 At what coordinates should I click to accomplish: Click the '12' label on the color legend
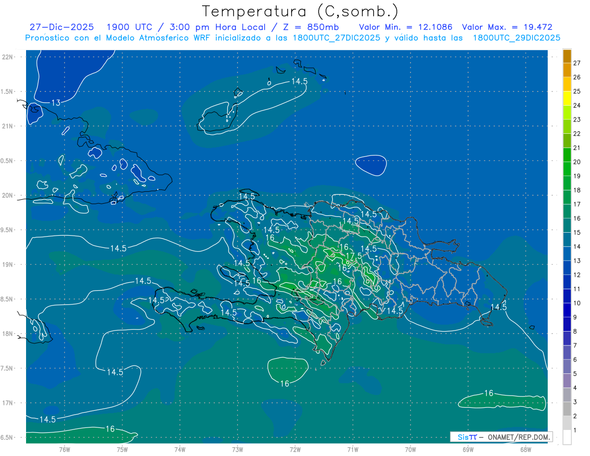(578, 274)
